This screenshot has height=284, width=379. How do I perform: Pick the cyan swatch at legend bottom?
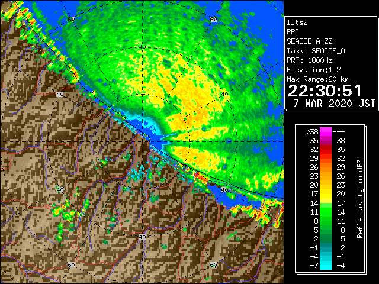326,266
